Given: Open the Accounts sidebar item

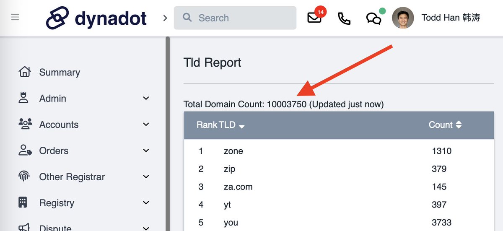Looking at the screenshot, I should (x=59, y=125).
